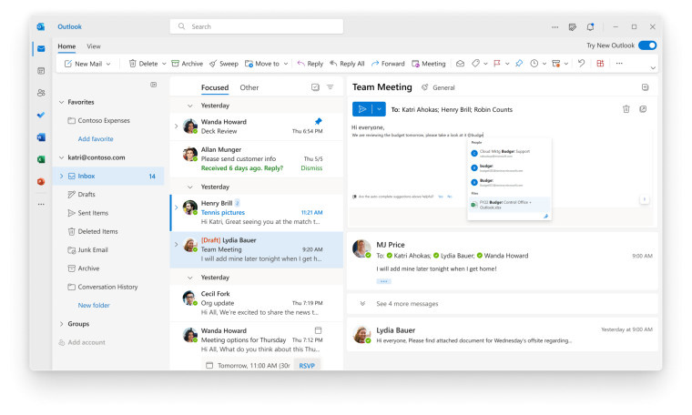Launch Word from the left rail
This screenshot has width=692, height=415.
tap(41, 137)
